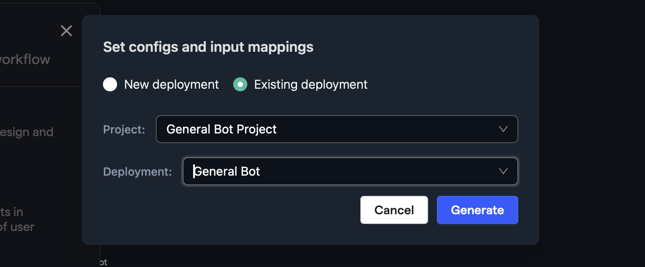The width and height of the screenshot is (645, 267).
Task: Click the dimmed "workflow" heading behind the dialog
Action: (25, 59)
